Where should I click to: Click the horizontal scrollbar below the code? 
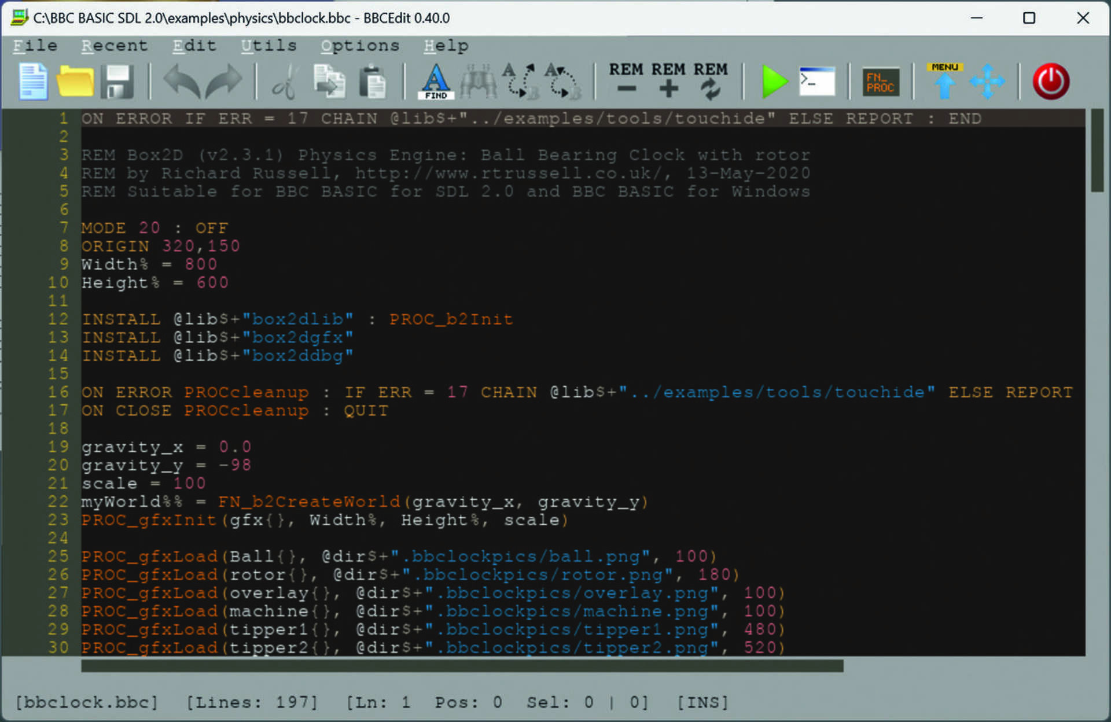(462, 666)
